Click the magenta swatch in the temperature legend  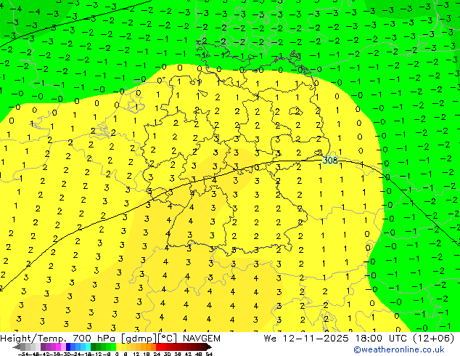(58, 347)
